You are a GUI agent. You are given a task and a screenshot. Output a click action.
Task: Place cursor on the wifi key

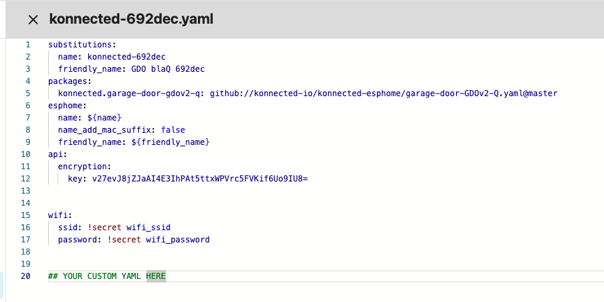(58, 215)
